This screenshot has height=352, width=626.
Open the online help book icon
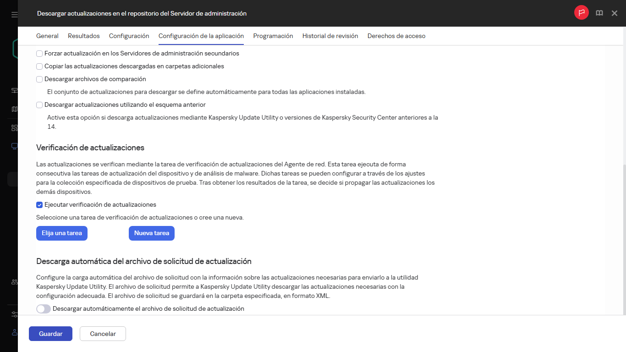point(599,13)
